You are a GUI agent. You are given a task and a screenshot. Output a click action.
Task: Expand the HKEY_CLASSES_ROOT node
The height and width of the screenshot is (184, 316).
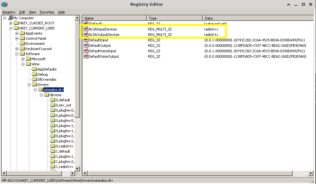11,23
